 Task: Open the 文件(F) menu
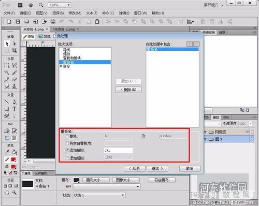point(9,13)
